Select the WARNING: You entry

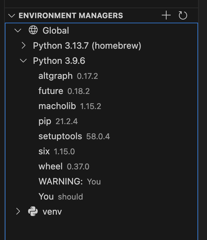tap(101, 181)
